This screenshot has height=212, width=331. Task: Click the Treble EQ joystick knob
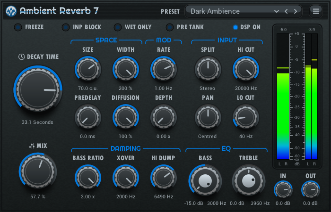click(249, 180)
